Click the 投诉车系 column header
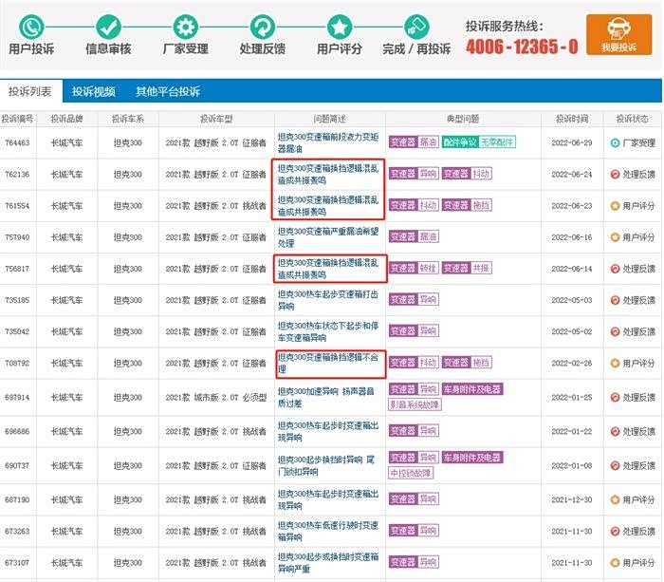This screenshot has height=582, width=664. (127, 119)
